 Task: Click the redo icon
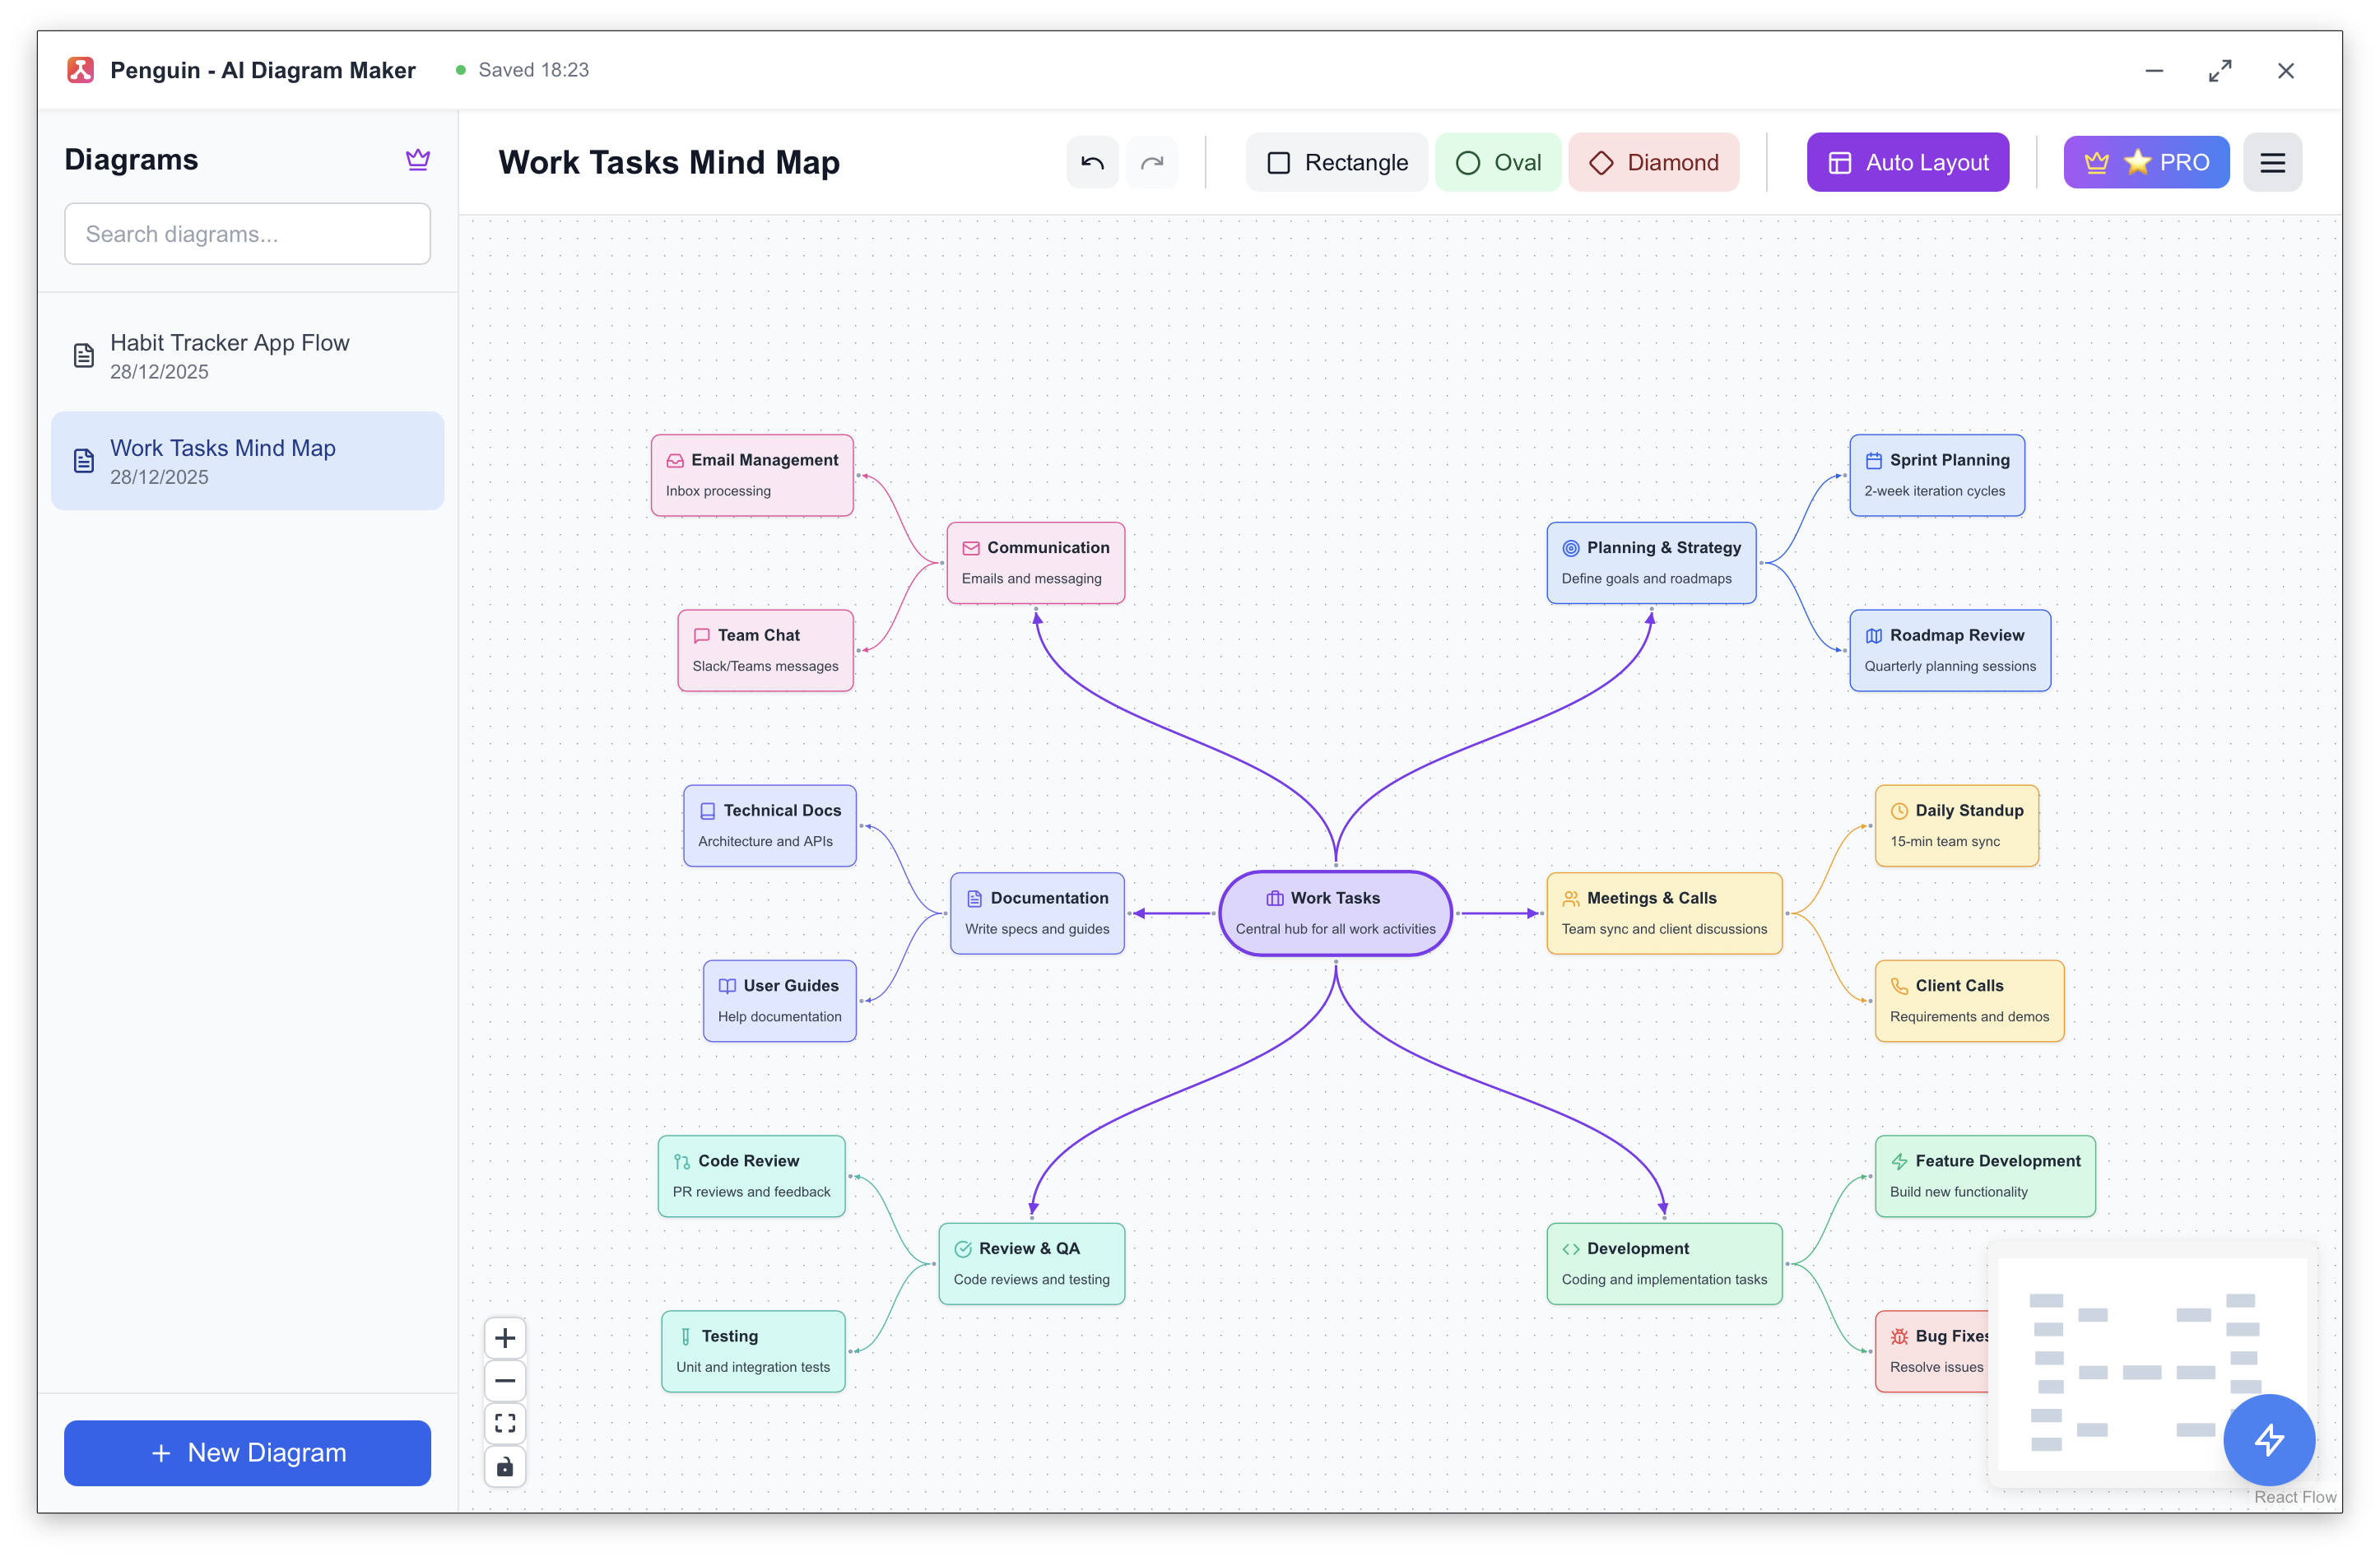(1152, 162)
